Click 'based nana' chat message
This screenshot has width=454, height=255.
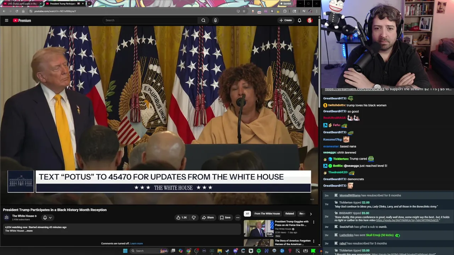[348, 146]
